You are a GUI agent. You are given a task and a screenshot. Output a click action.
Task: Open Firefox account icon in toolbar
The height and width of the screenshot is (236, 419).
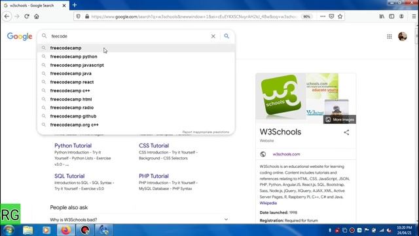(401, 16)
